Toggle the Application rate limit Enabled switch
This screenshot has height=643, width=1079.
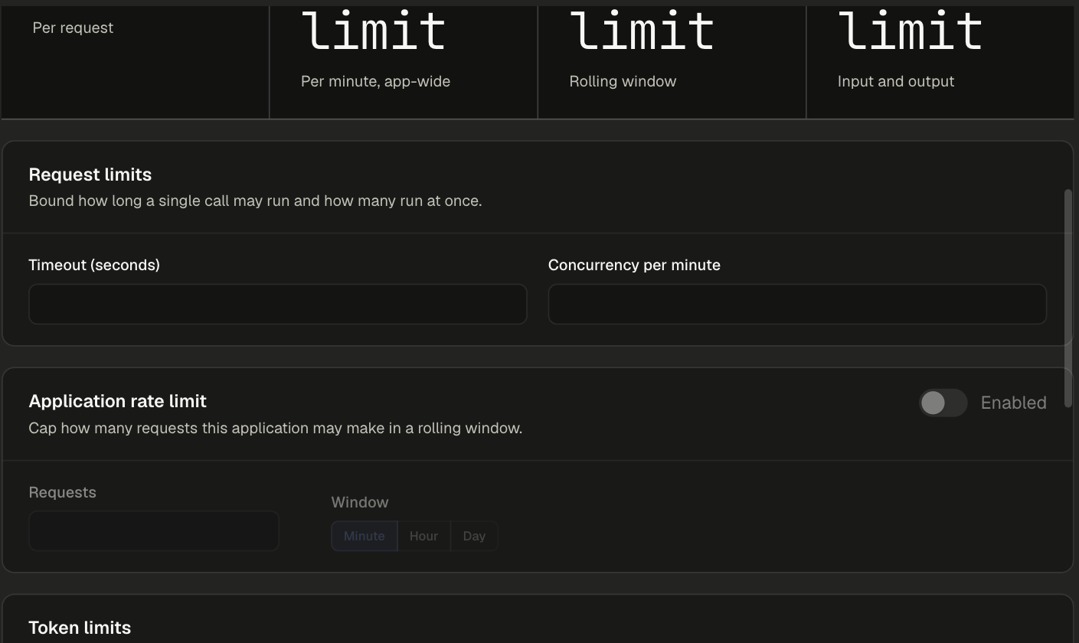pyautogui.click(x=943, y=403)
